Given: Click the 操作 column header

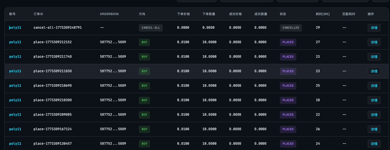Looking at the screenshot, I should (370, 14).
